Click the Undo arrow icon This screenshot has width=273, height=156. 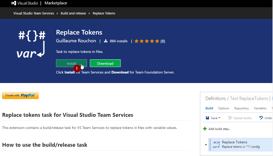[x=261, y=118]
